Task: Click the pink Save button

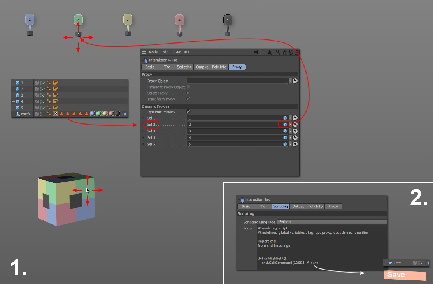Action: (x=405, y=275)
